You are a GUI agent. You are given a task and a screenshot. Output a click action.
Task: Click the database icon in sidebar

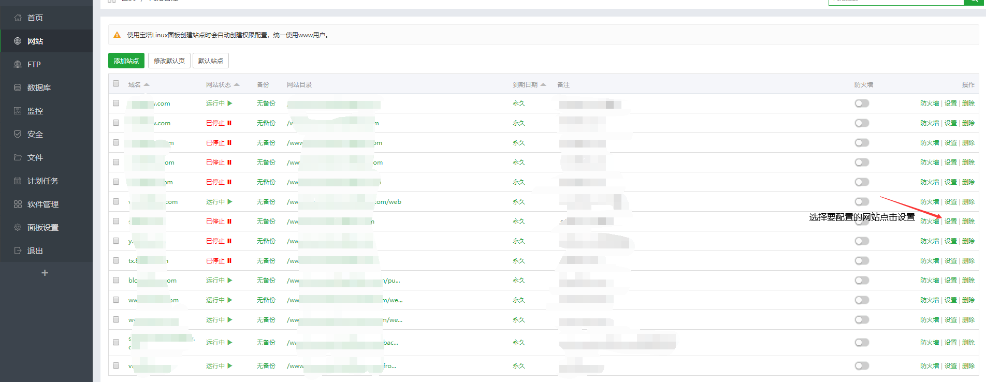click(18, 87)
